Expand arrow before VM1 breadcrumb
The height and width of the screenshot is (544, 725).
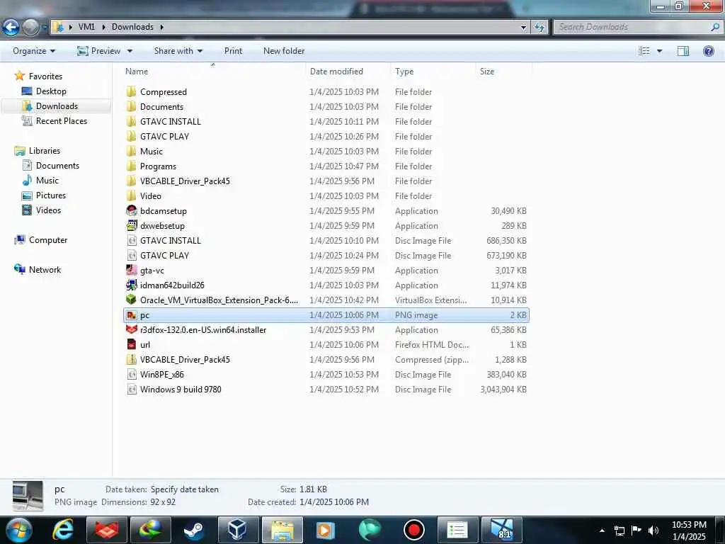[x=71, y=27]
